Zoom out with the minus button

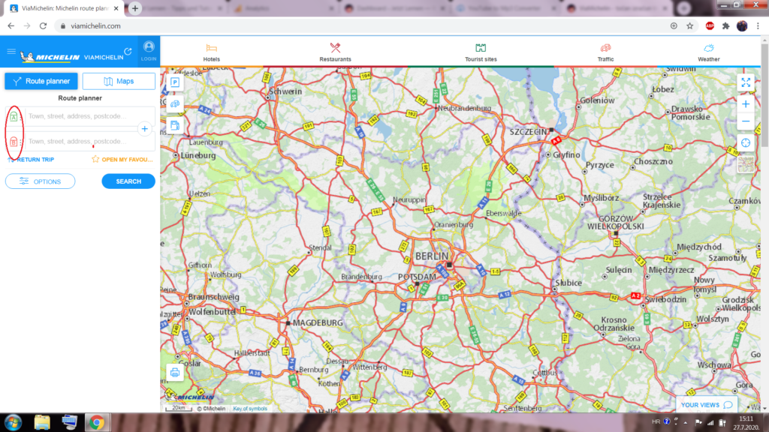tap(745, 121)
